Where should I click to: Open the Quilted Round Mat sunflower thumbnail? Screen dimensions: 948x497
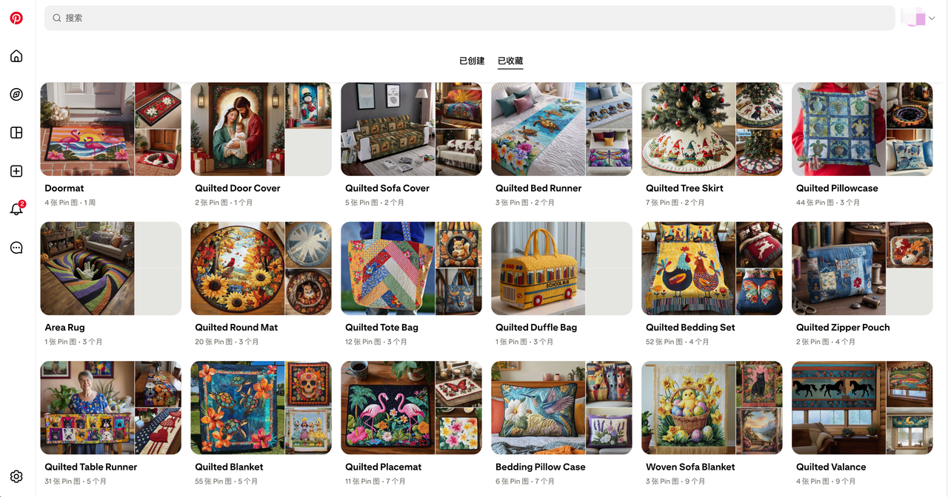pyautogui.click(x=238, y=268)
